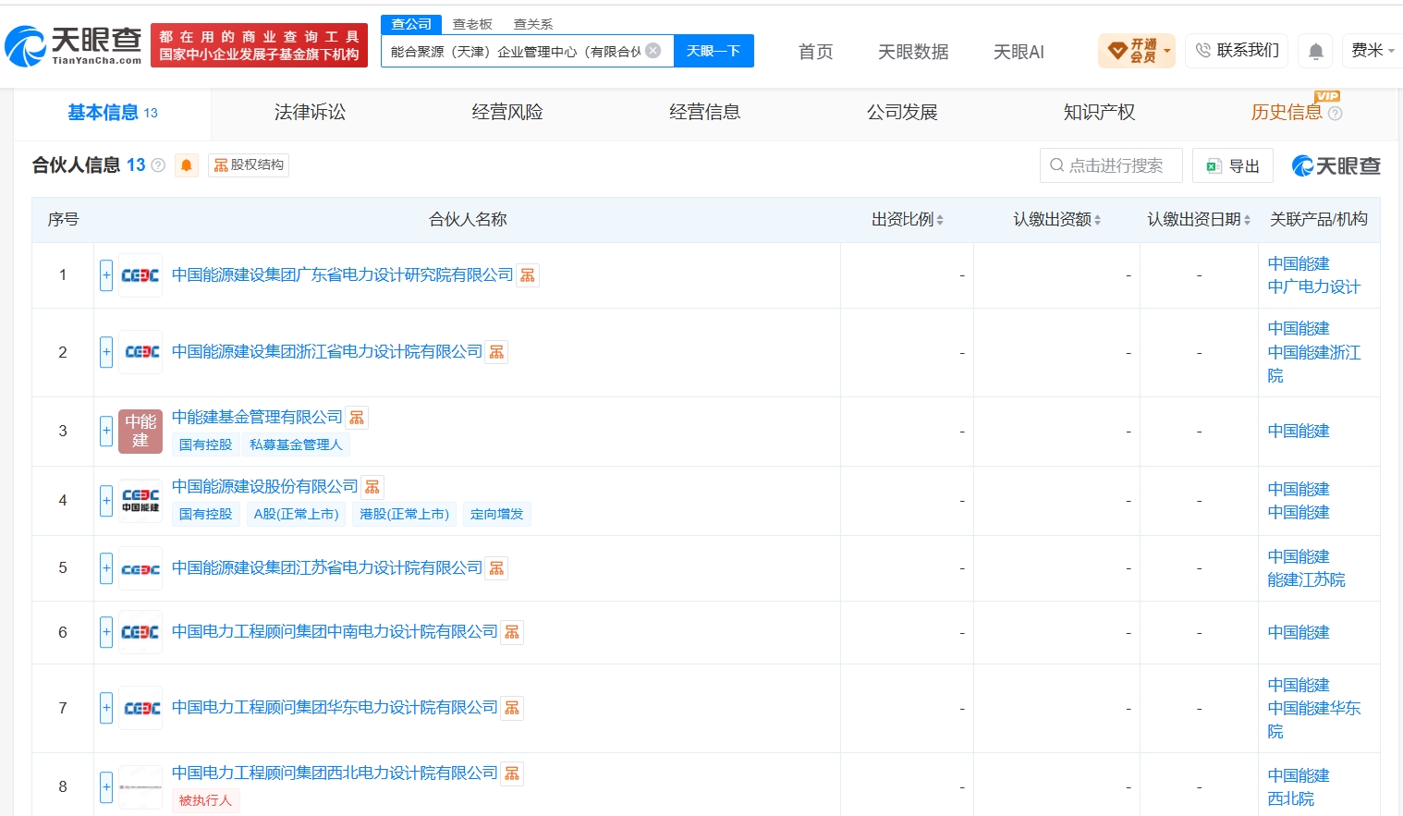Expand row 8 西北电力设计院 details
This screenshot has width=1403, height=816.
106,787
